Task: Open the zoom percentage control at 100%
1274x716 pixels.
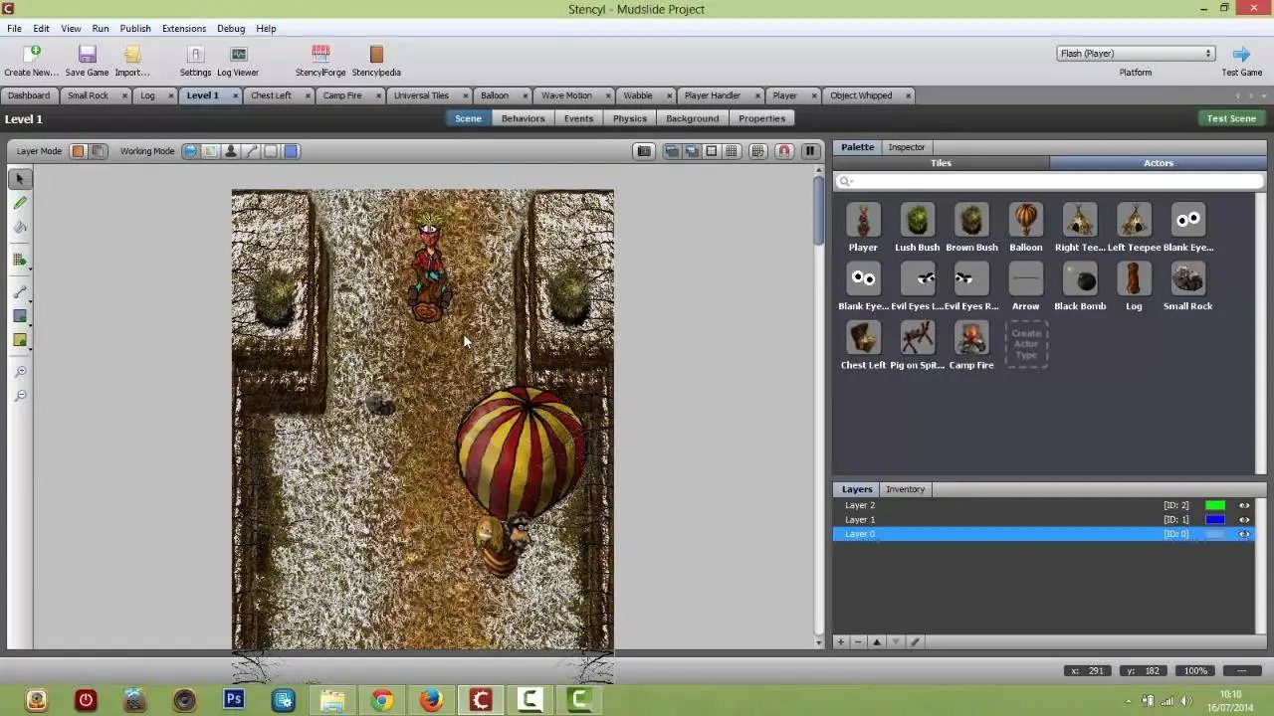Action: pos(1195,670)
